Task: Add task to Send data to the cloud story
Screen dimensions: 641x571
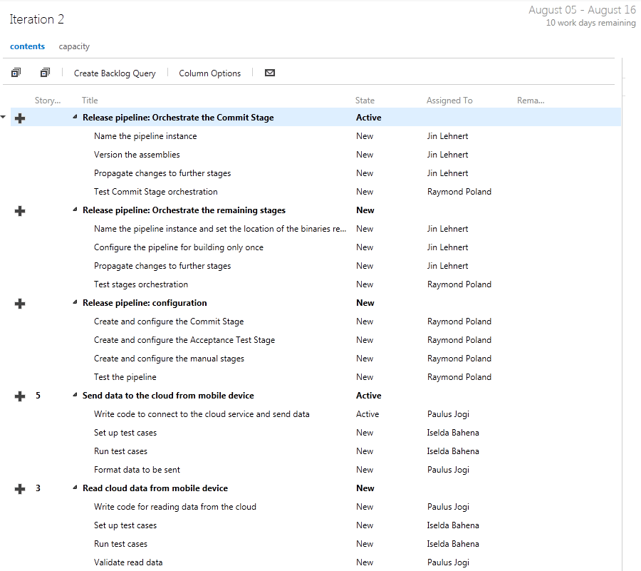Action: 20,396
